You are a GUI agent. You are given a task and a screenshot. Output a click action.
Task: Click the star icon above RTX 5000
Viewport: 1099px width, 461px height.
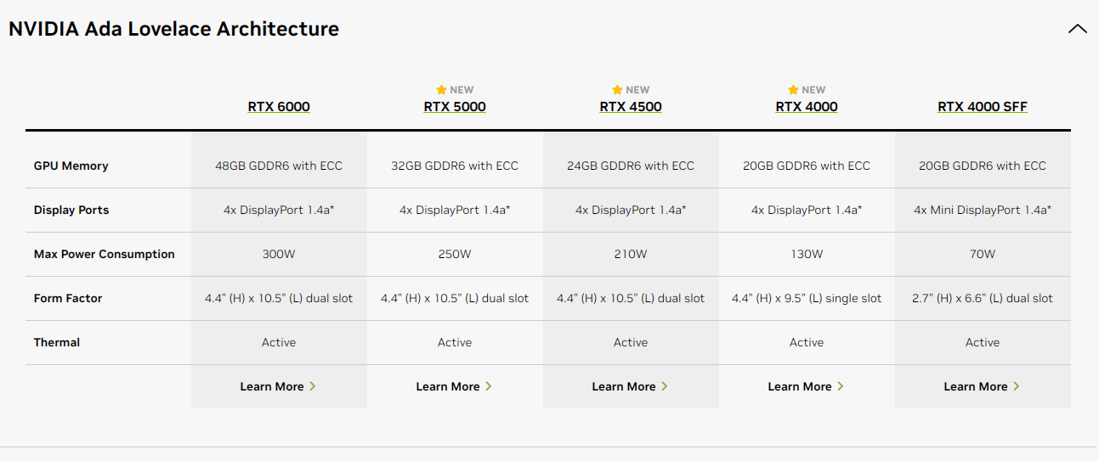click(x=441, y=90)
